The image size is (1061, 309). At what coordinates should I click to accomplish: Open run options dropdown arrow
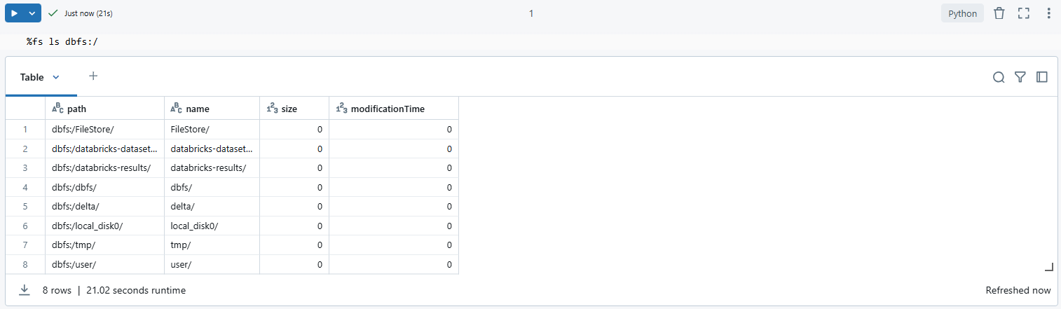(x=32, y=13)
